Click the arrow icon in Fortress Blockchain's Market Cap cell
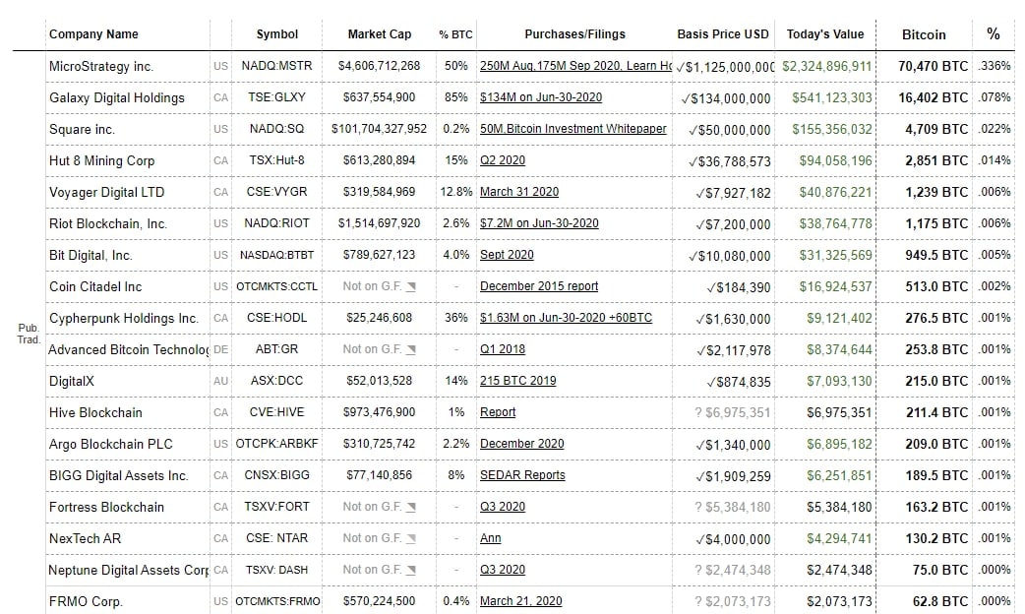This screenshot has width=1025, height=614. [x=411, y=507]
